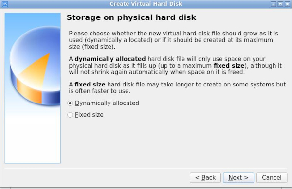Click the 'Storage on physical hard disk' heading
This screenshot has height=189, width=292.
[x=131, y=17]
